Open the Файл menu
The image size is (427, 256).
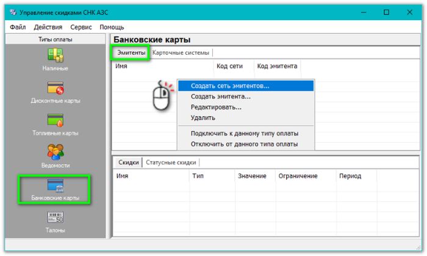click(18, 27)
